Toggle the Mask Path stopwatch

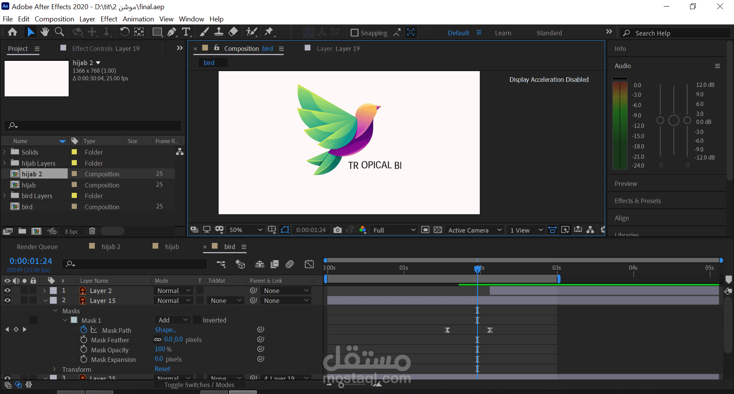pos(84,330)
